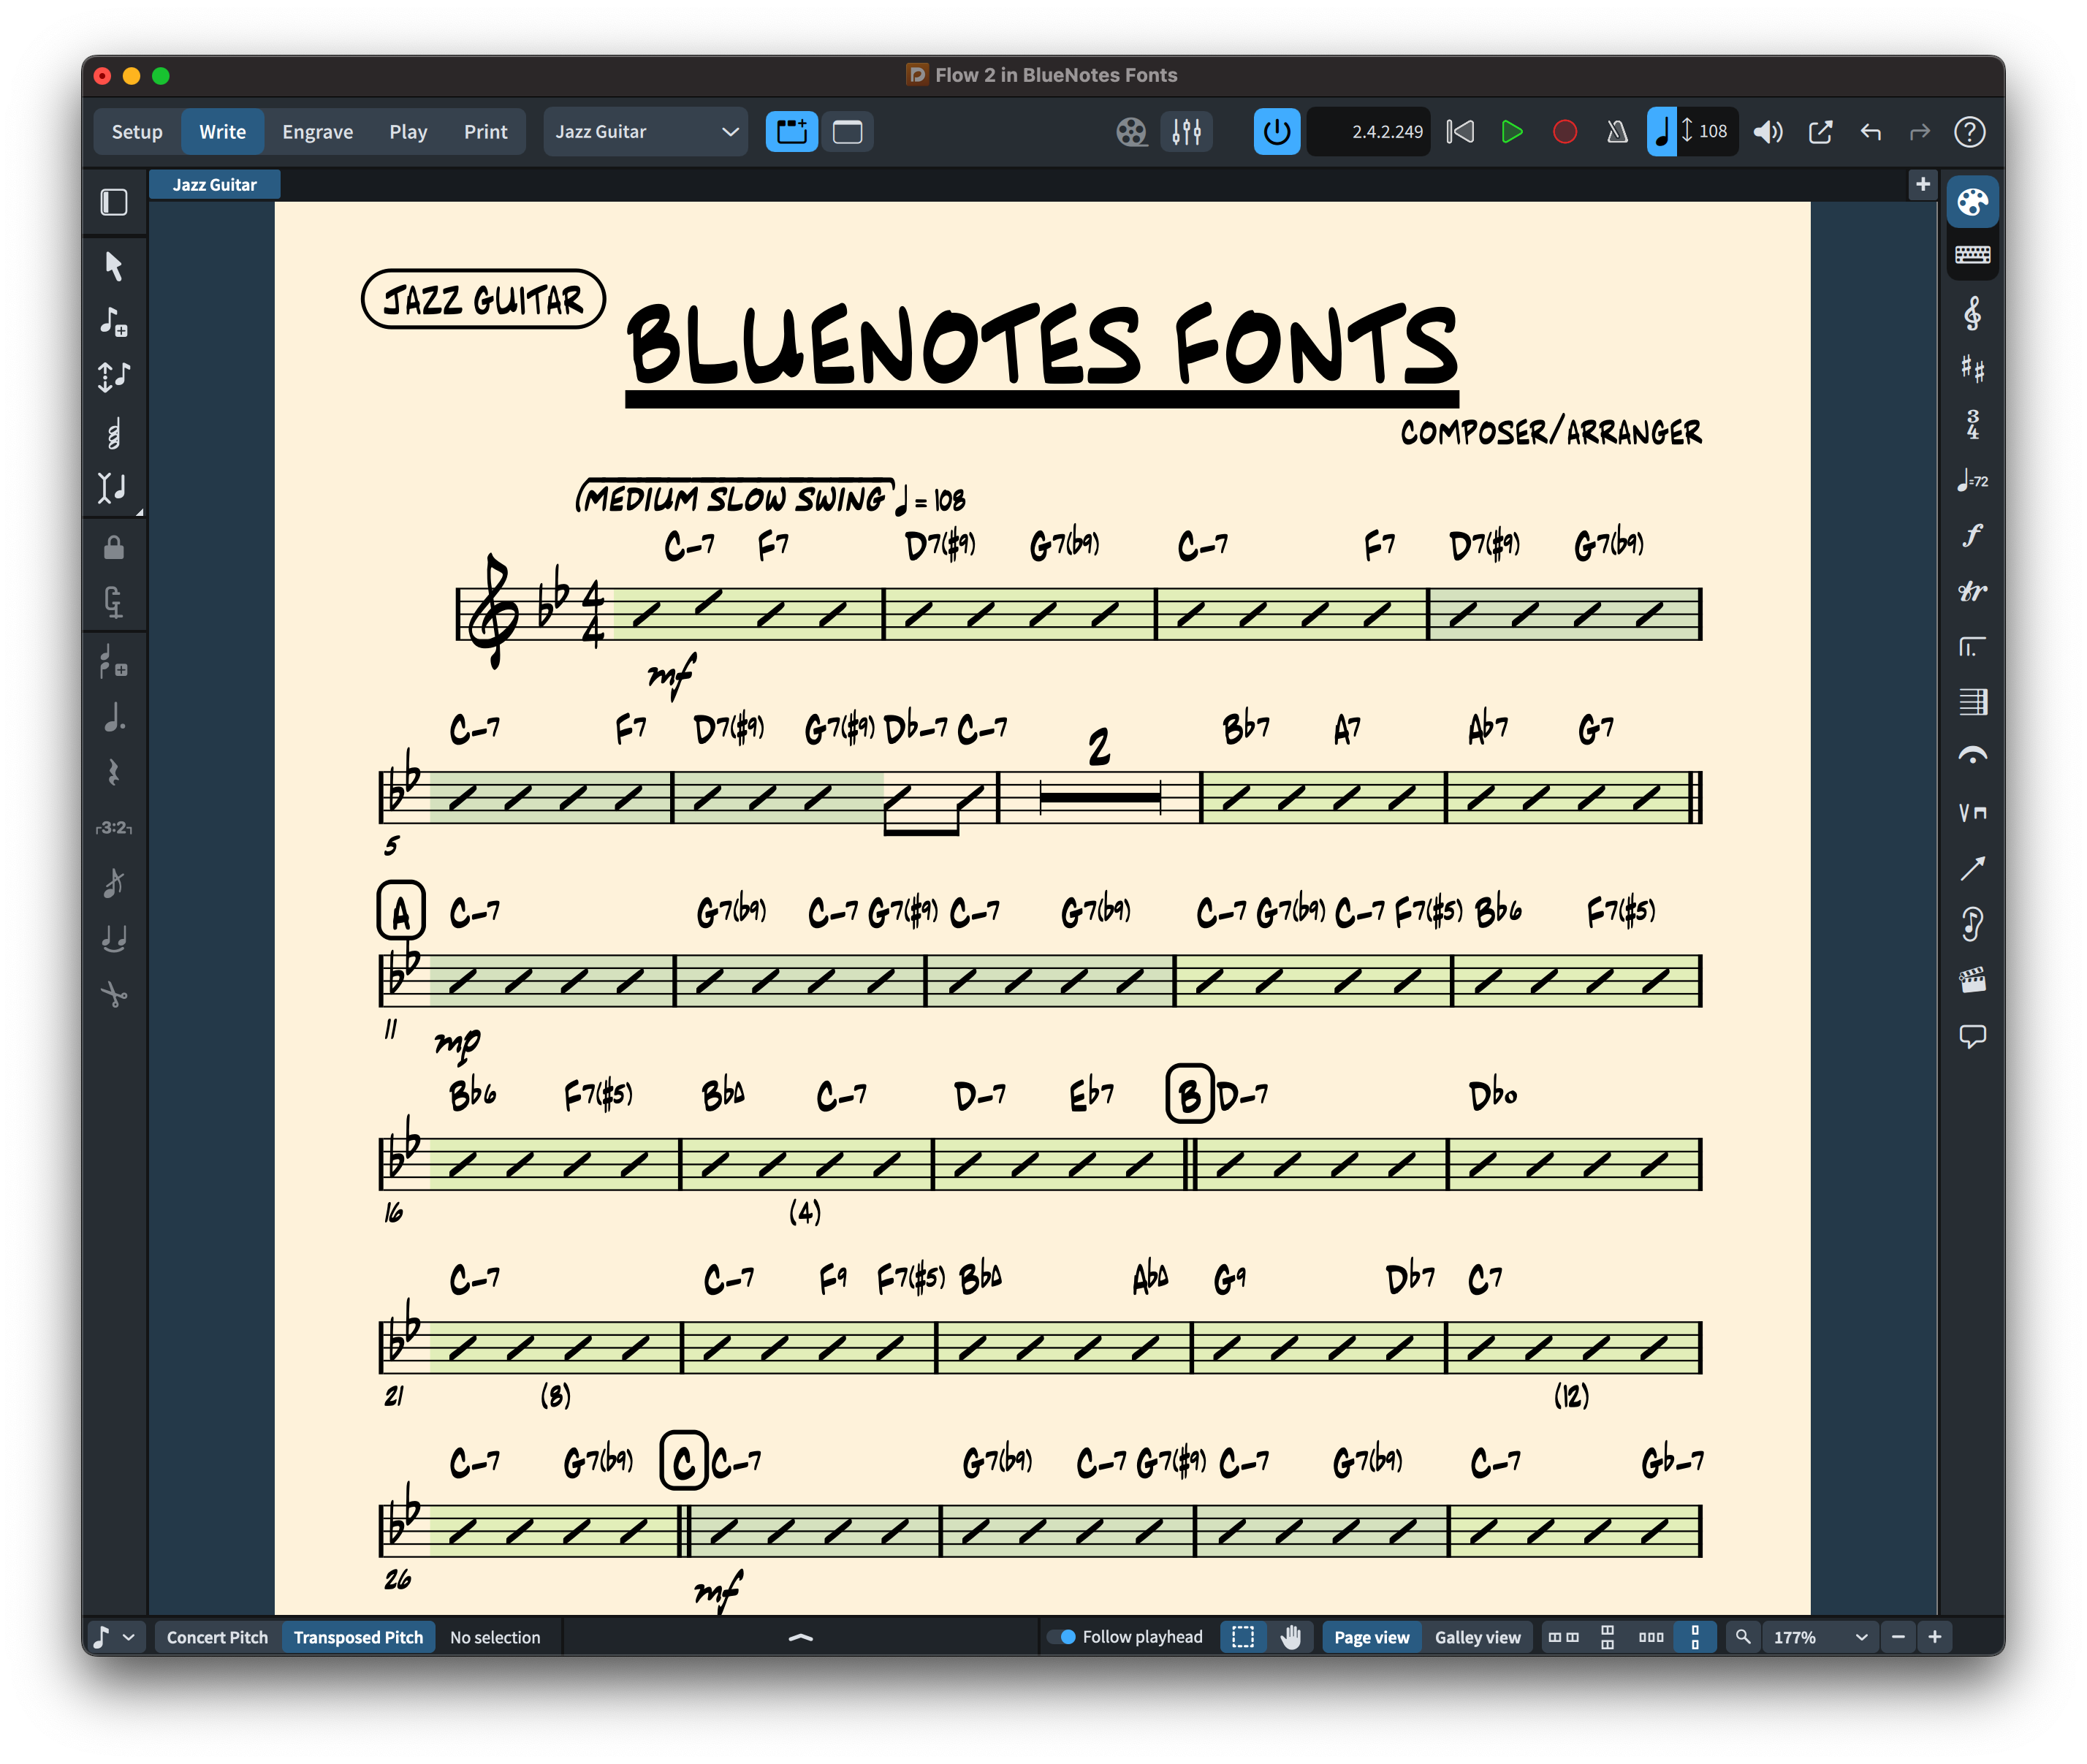
Task: Switch to Concert Pitch
Action: click(217, 1637)
